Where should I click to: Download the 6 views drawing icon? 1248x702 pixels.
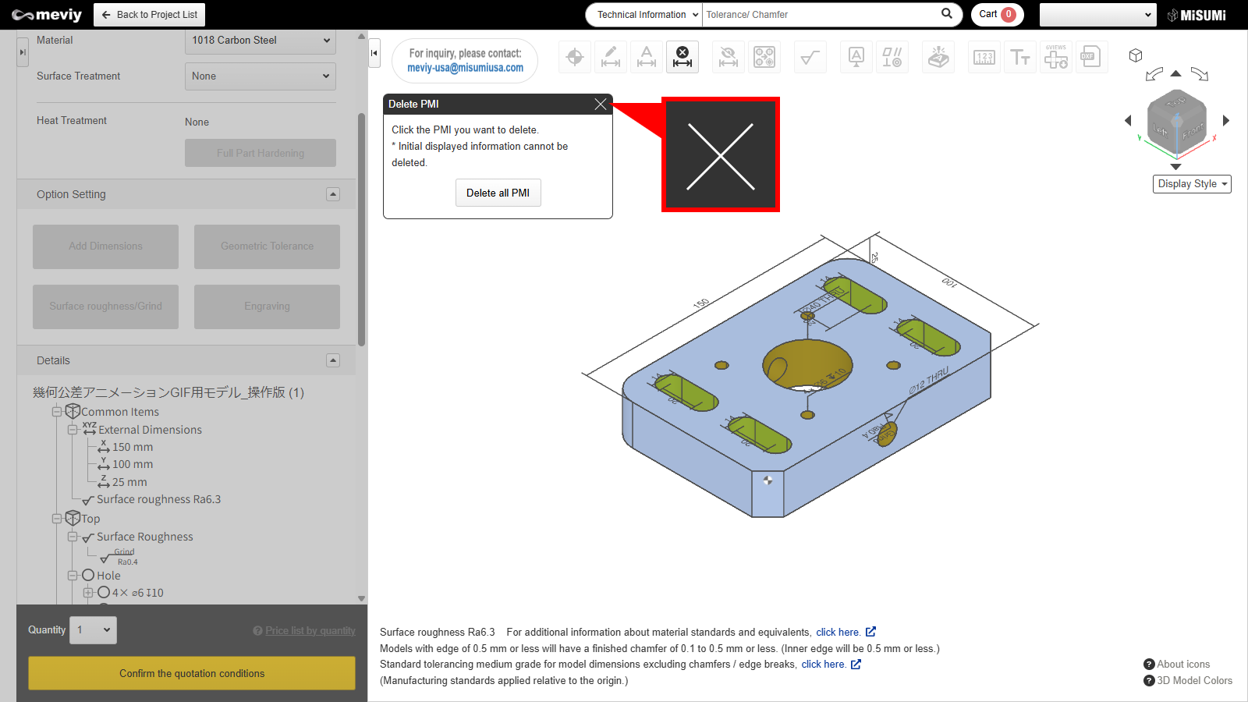coord(1056,57)
